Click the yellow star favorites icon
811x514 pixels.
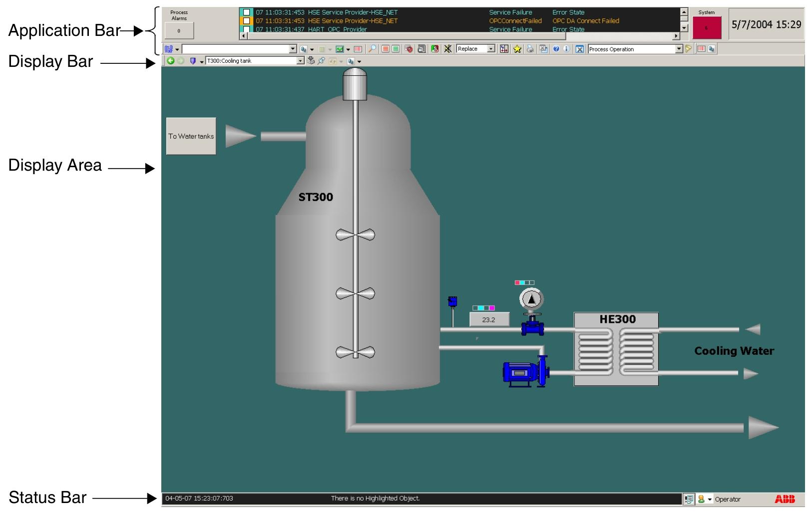coord(517,49)
